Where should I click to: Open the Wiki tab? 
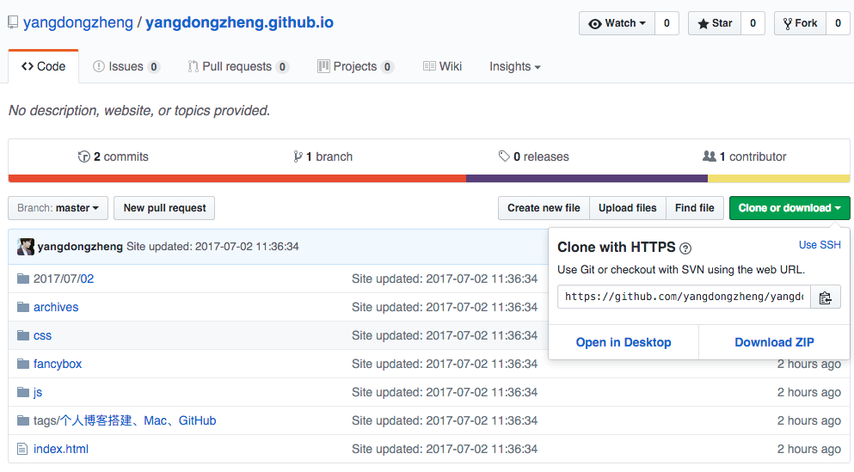point(442,66)
